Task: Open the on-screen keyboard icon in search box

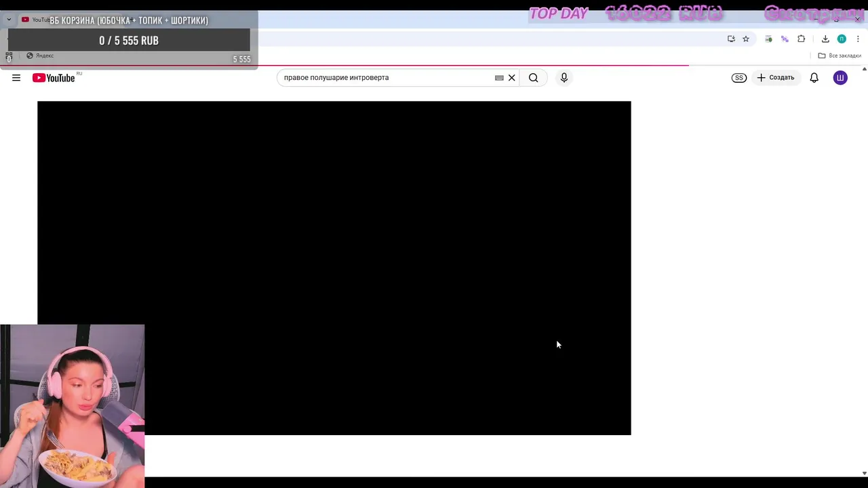Action: click(499, 78)
